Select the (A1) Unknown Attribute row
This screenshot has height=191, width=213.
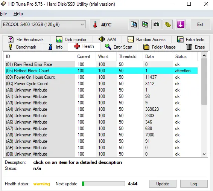[101, 96]
